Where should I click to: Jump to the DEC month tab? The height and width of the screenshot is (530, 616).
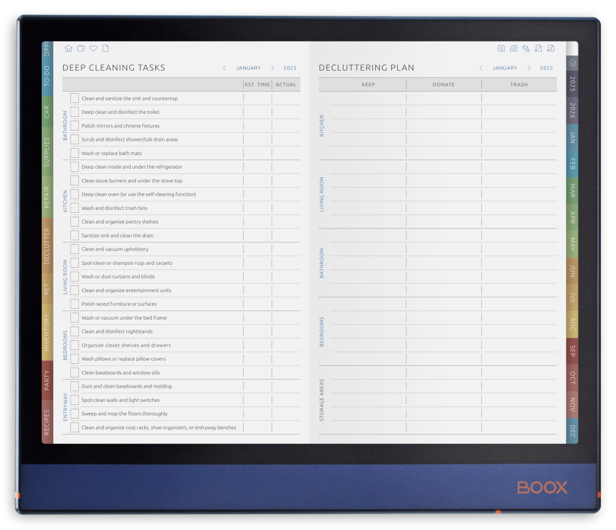tap(572, 431)
